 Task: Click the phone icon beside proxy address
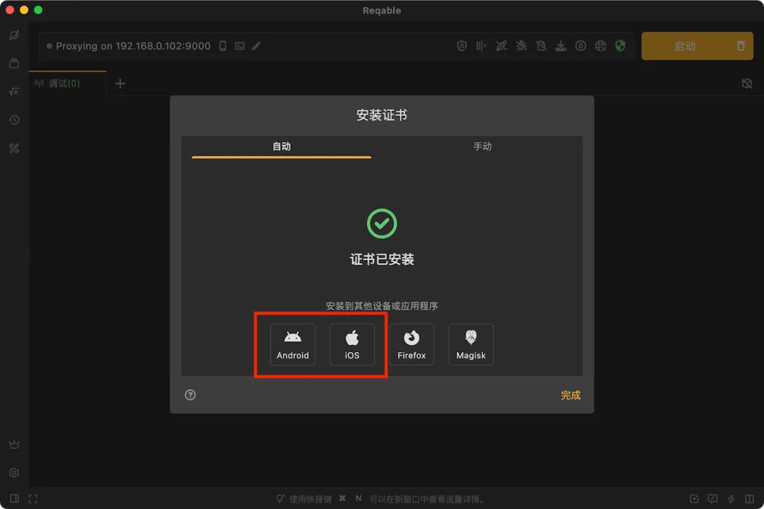[x=223, y=46]
